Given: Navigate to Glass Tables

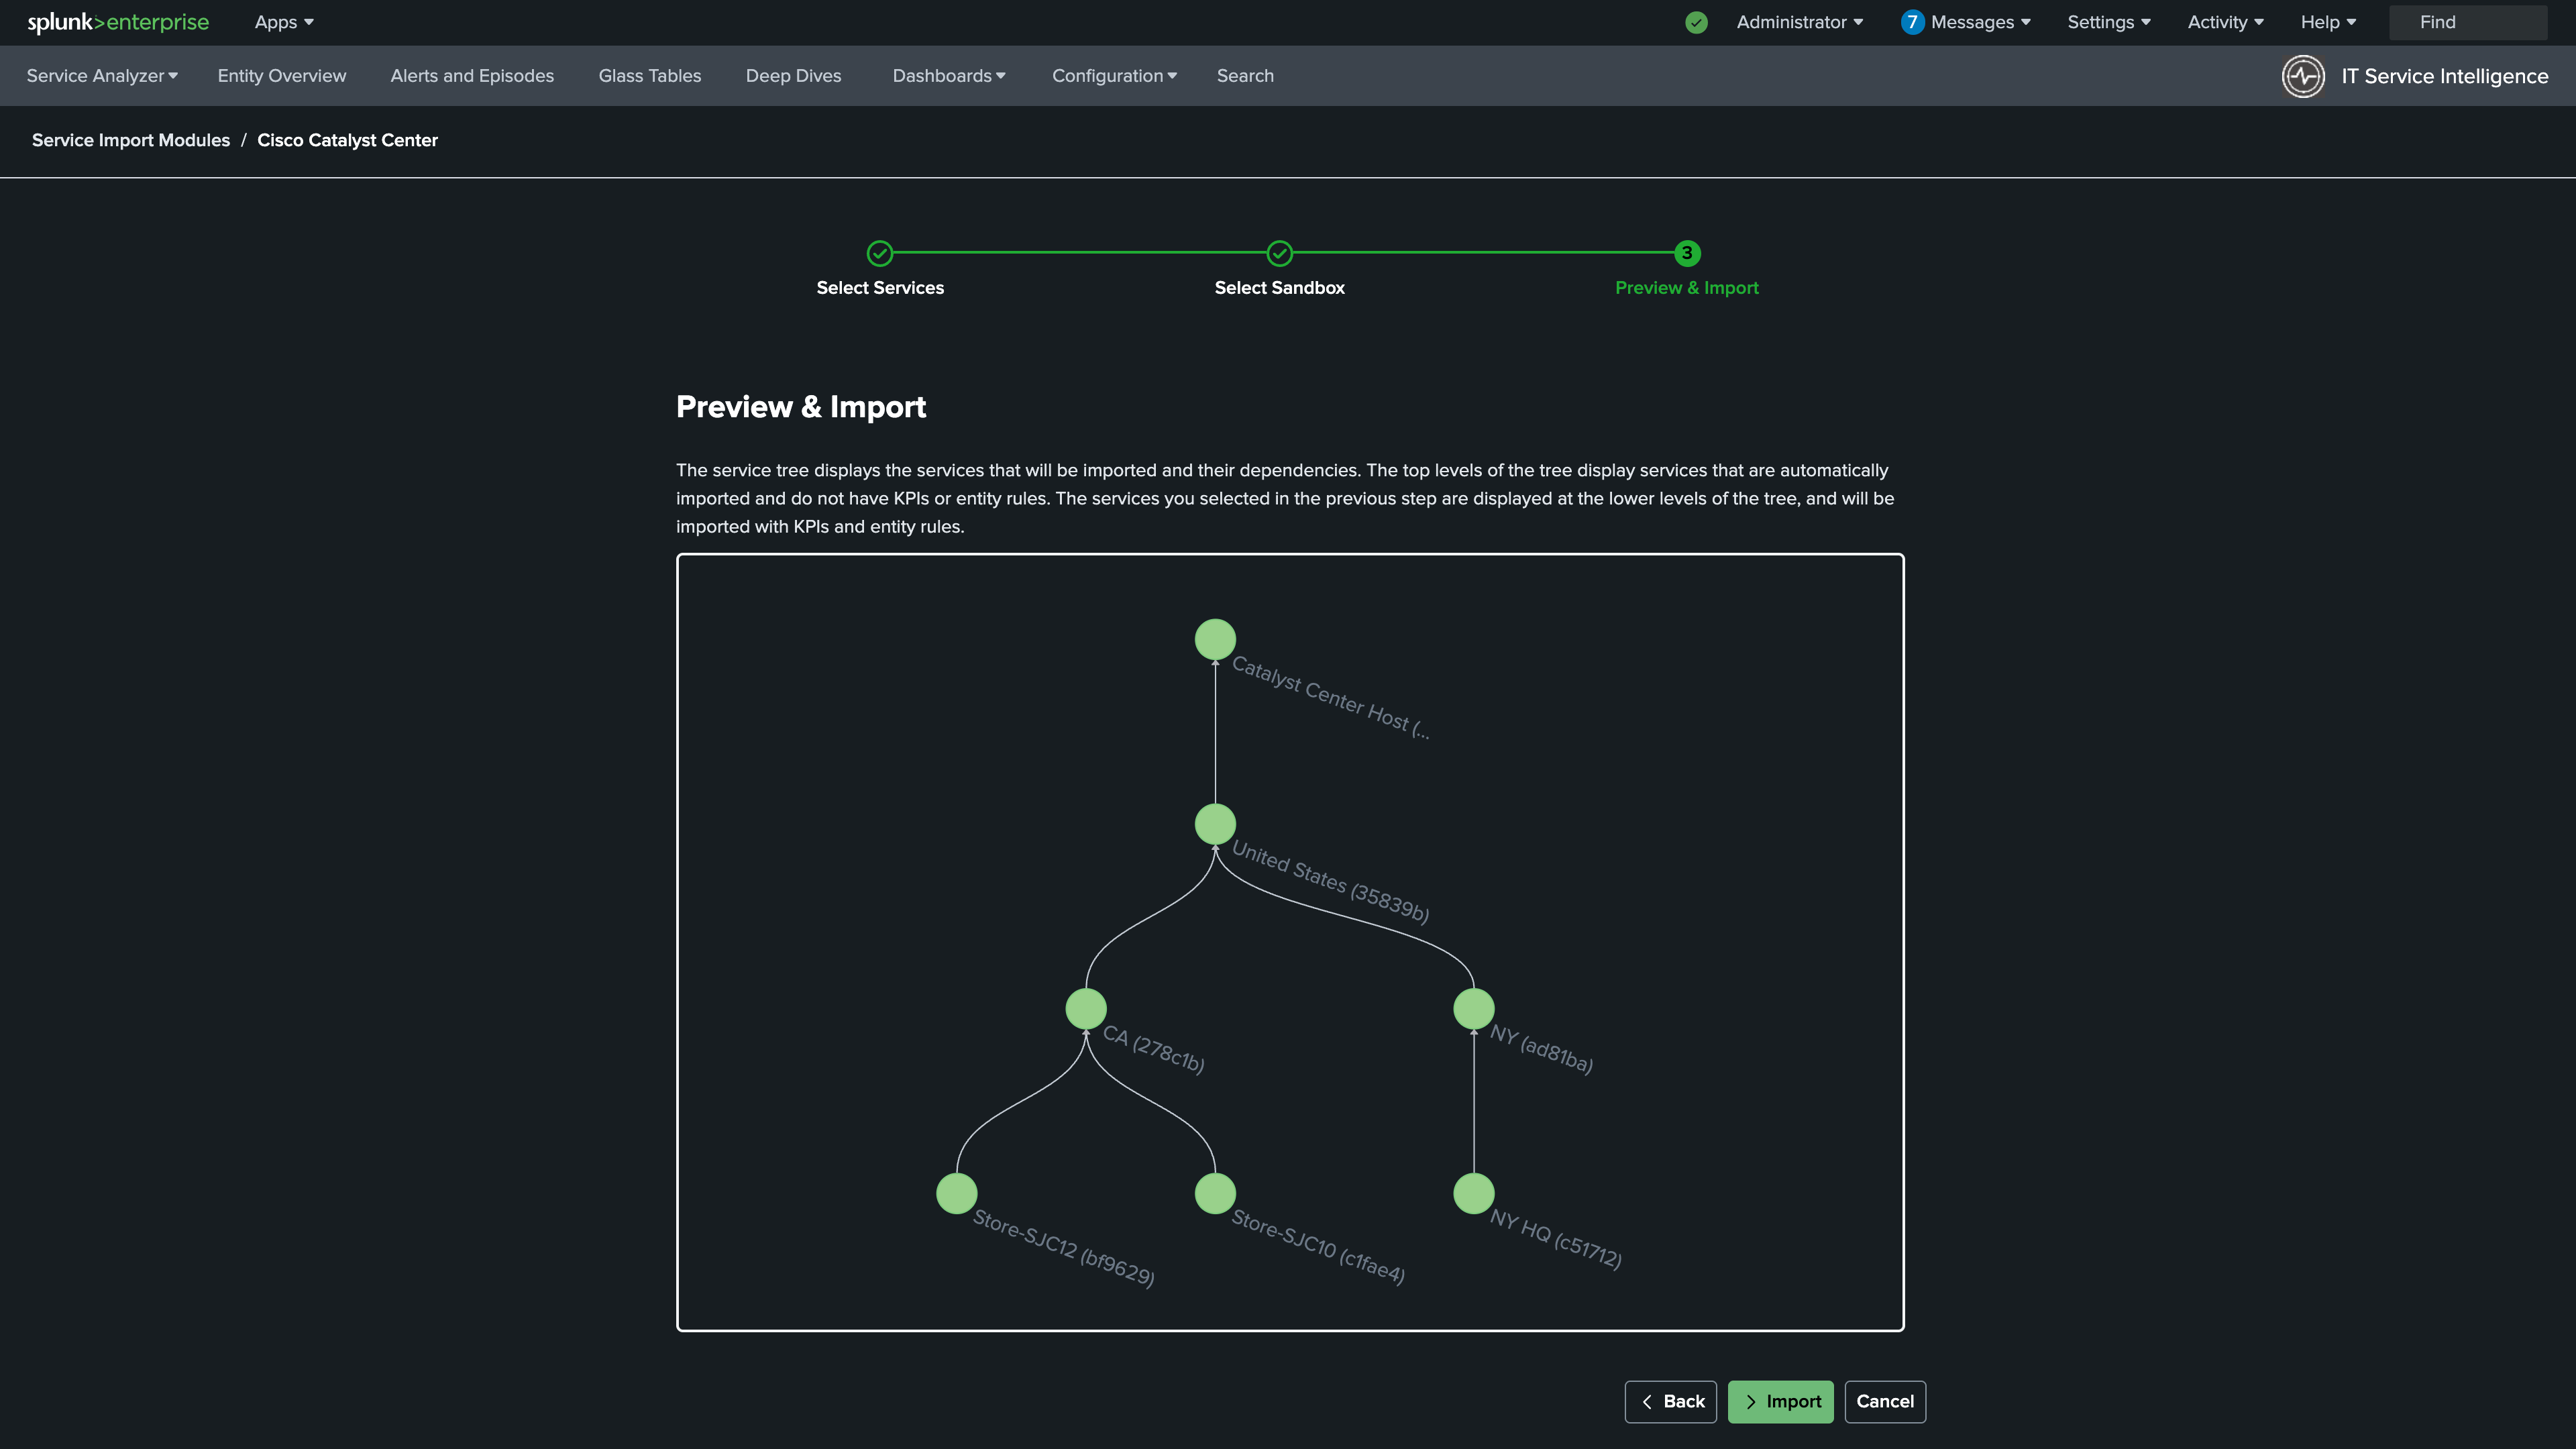Looking at the screenshot, I should coord(650,76).
